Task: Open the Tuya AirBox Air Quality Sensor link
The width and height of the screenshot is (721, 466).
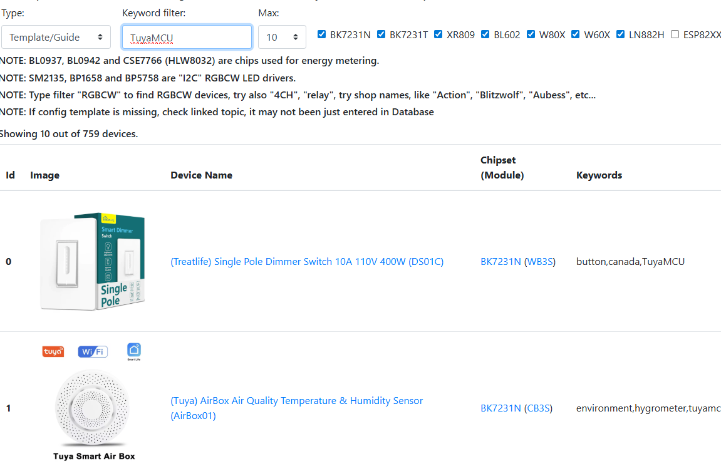Action: [296, 408]
